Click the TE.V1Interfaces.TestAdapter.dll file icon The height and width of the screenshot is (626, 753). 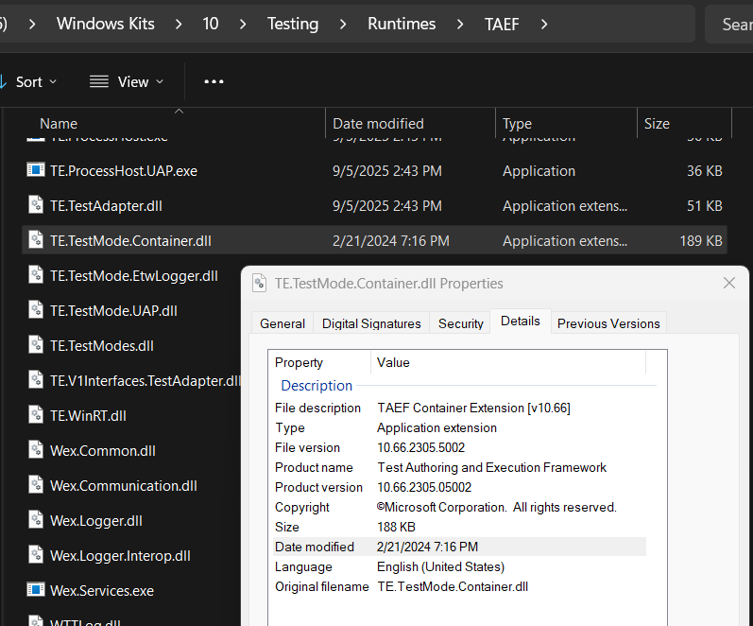point(36,380)
